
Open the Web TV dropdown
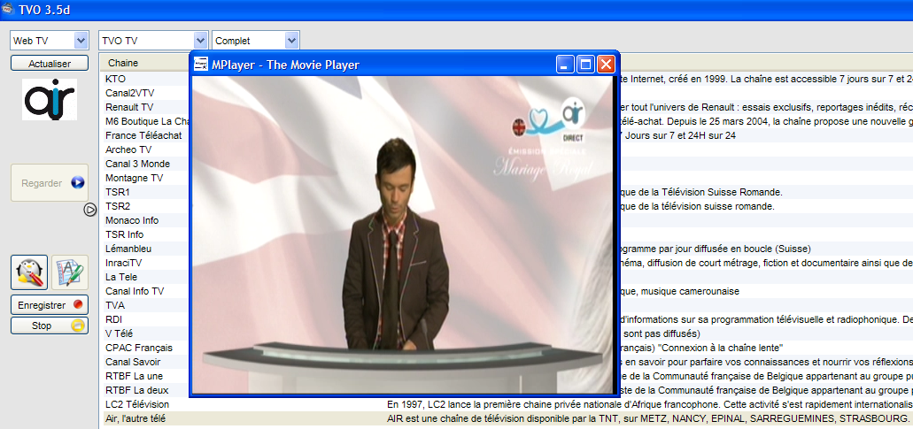pos(50,40)
